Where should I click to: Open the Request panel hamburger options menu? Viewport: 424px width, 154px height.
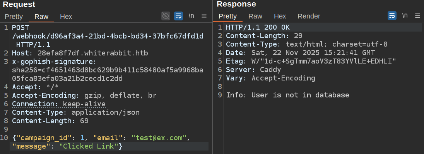click(204, 16)
